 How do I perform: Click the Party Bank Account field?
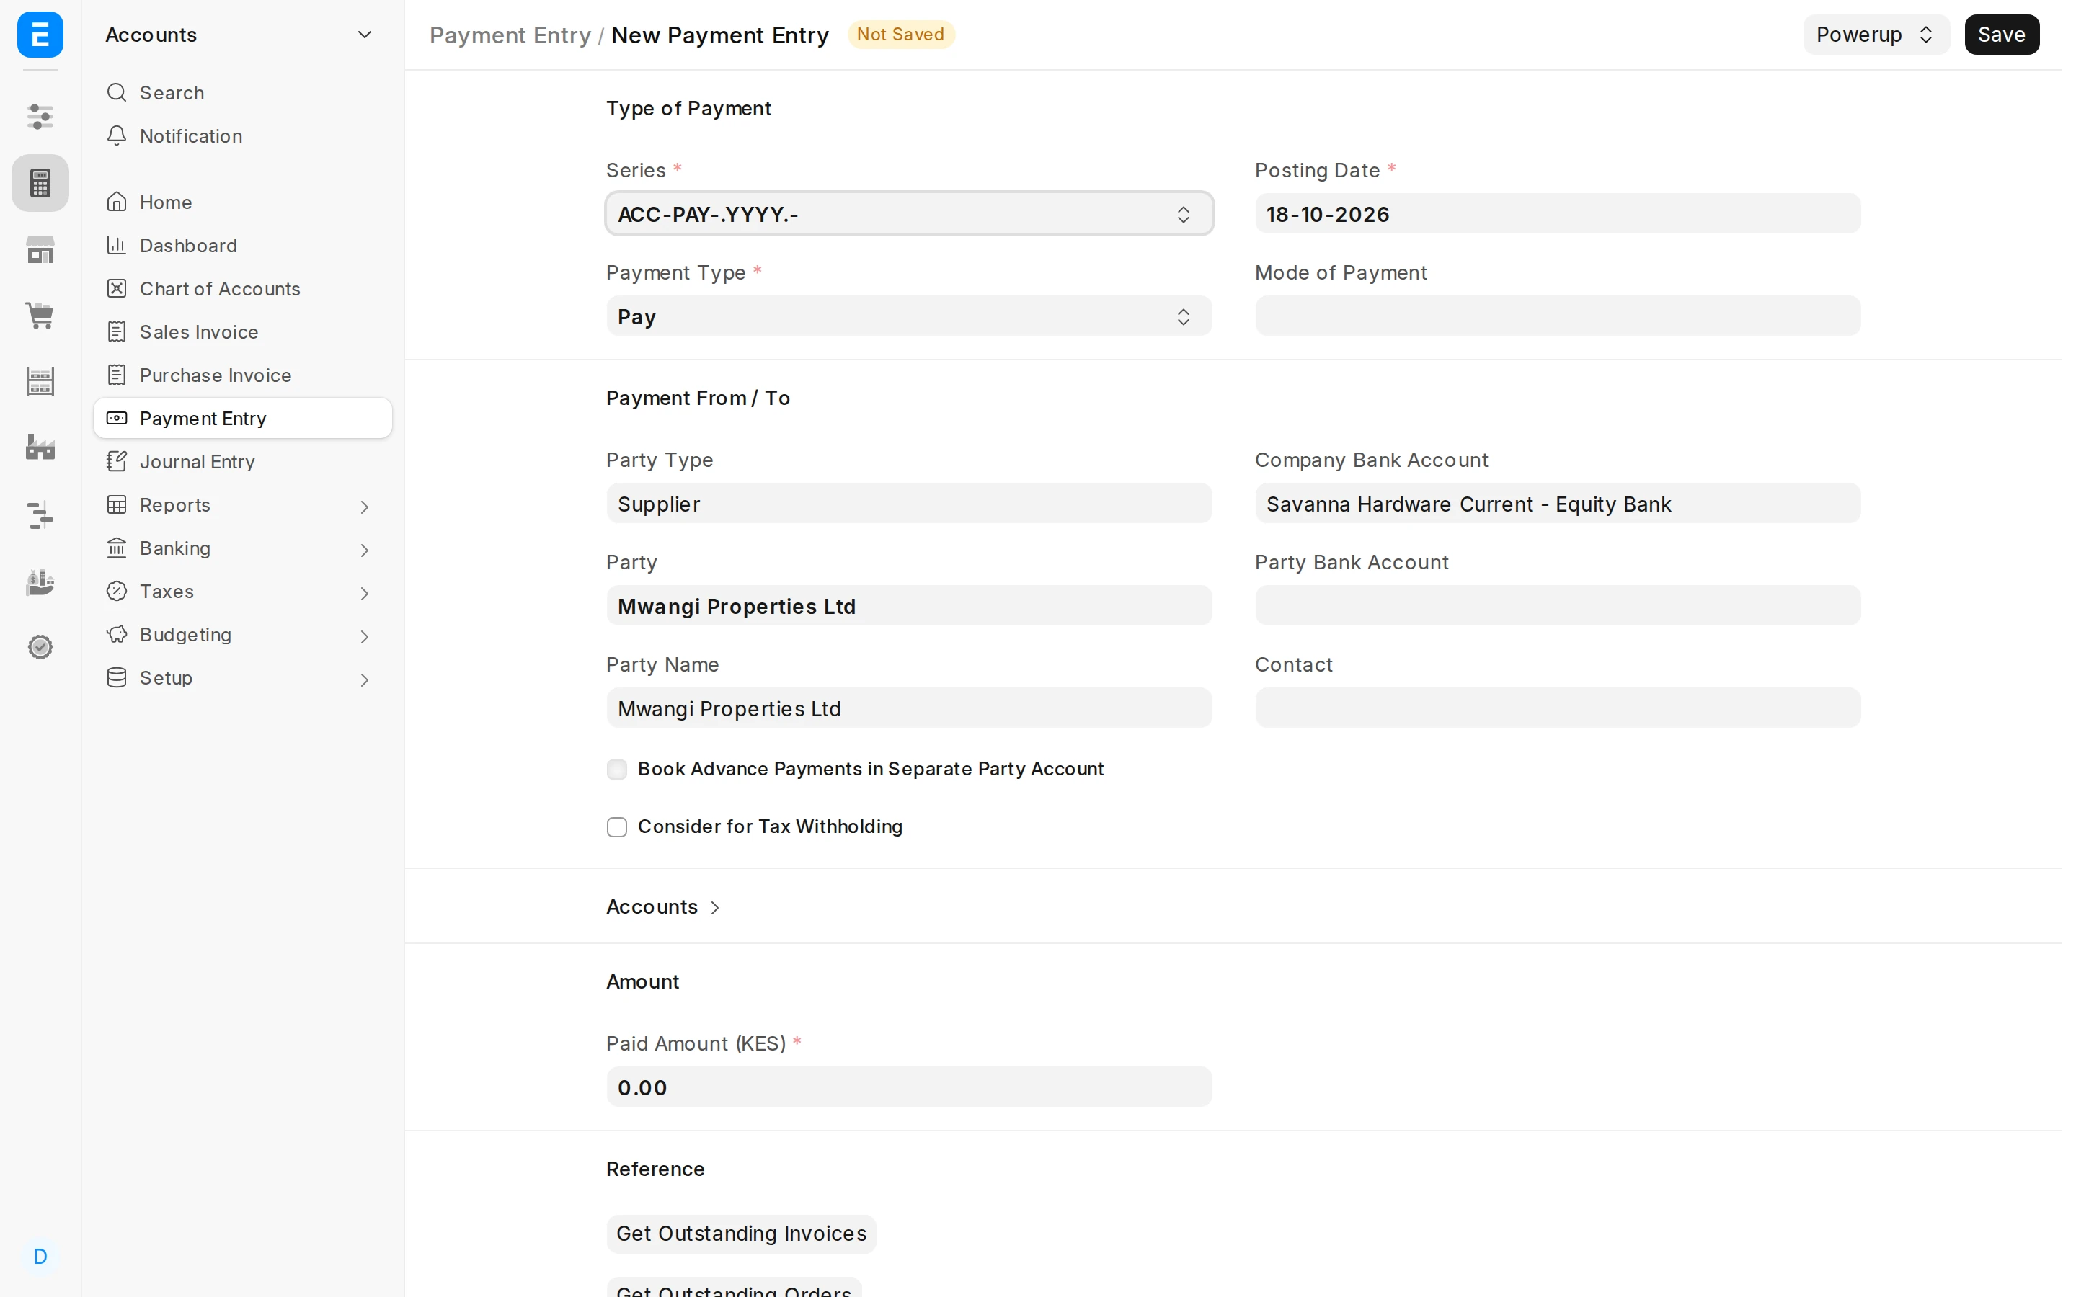pos(1557,605)
